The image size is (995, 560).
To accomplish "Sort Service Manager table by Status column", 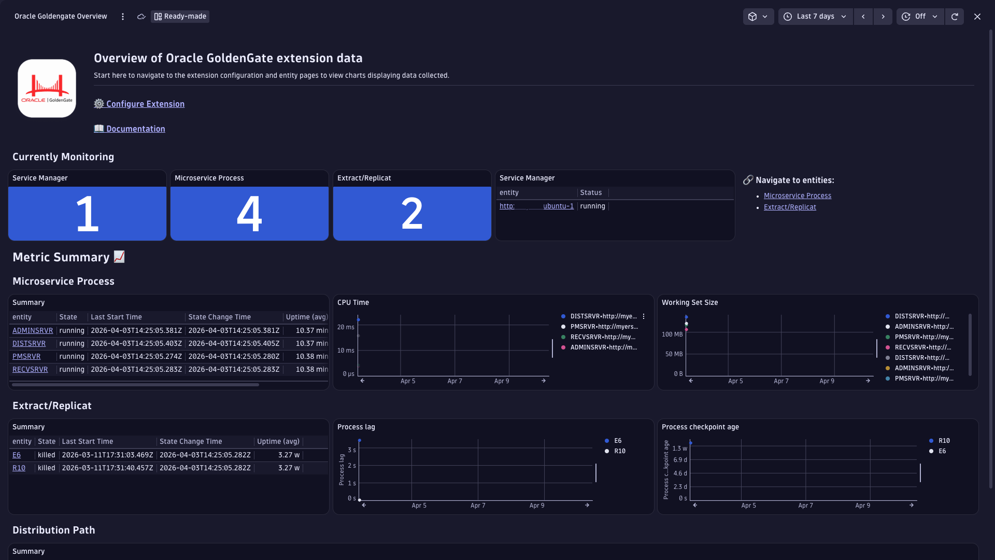I will (x=591, y=192).
